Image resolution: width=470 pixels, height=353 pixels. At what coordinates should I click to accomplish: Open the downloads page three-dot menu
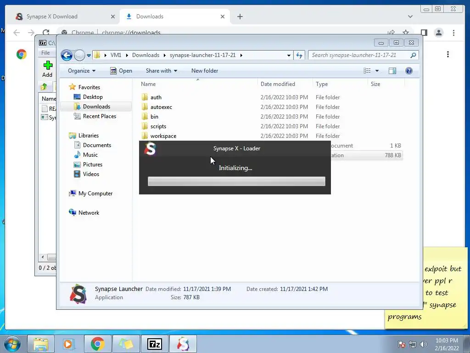[448, 54]
